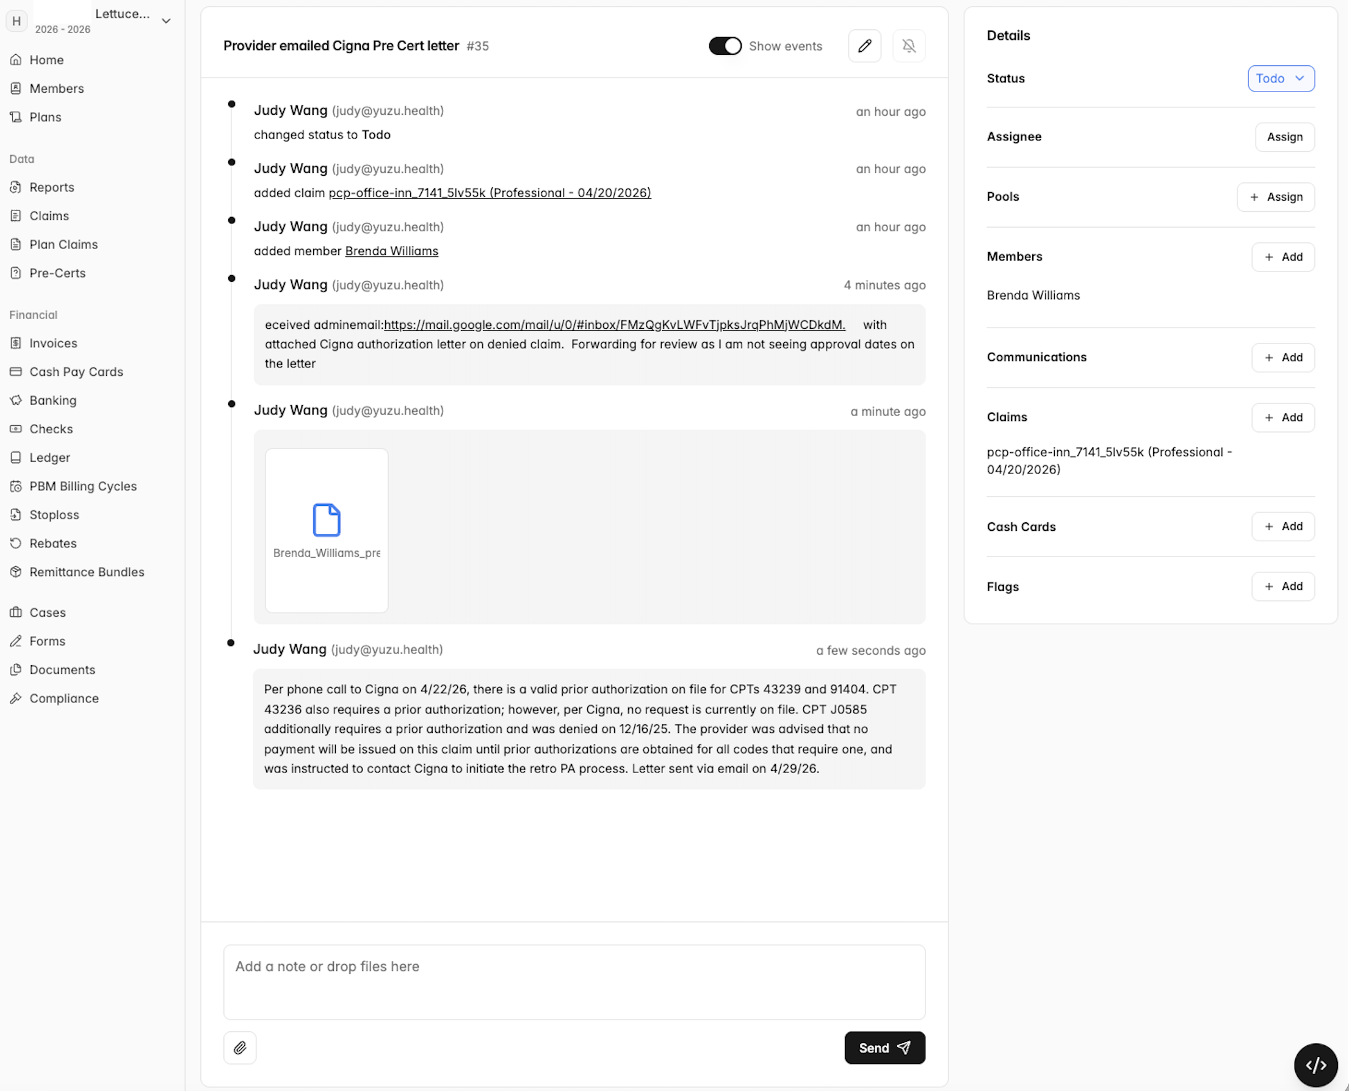Click the Ledger book icon
Image resolution: width=1349 pixels, height=1091 pixels.
(16, 458)
